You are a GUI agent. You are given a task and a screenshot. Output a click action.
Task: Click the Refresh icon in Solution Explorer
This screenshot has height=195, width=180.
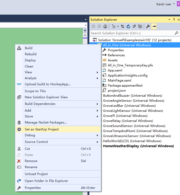(128, 26)
